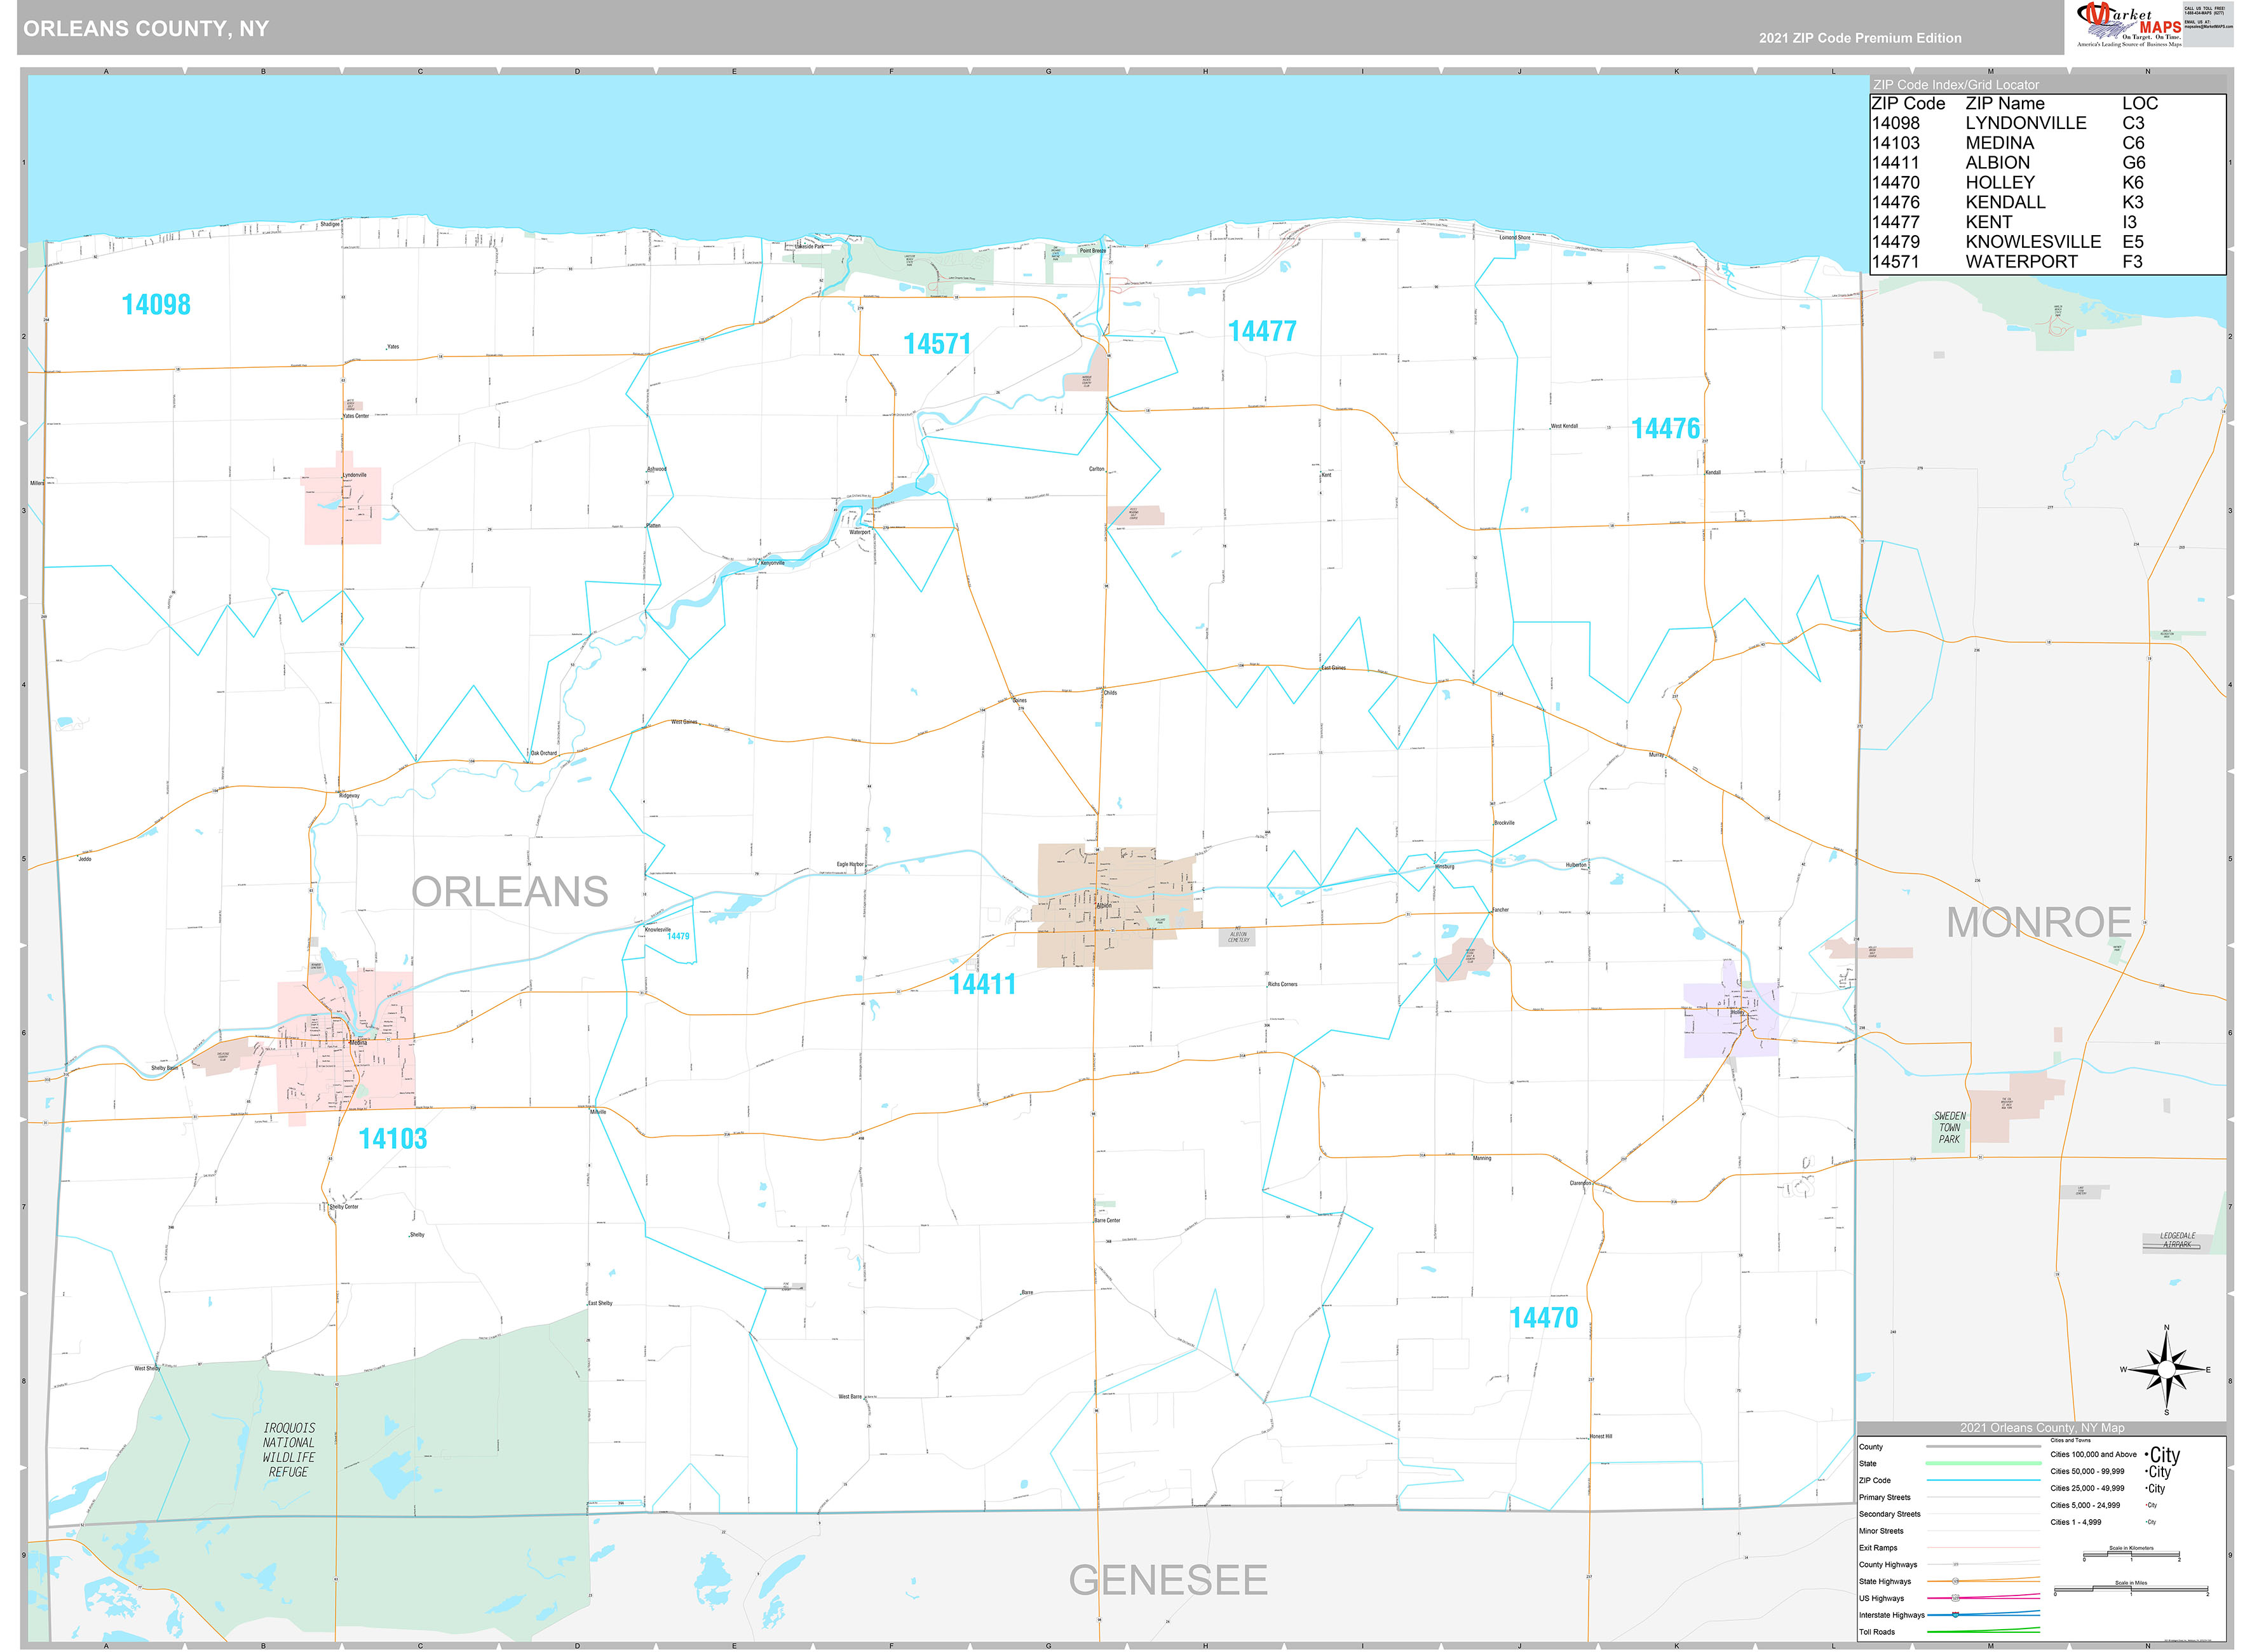This screenshot has width=2245, height=1652.
Task: Click the 'ALBION CEMETERY' label
Action: (x=1238, y=937)
